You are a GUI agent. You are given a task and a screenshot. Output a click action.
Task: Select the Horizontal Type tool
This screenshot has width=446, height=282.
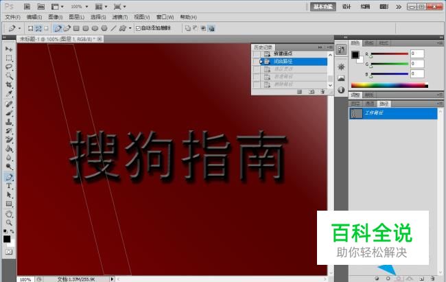(9, 186)
